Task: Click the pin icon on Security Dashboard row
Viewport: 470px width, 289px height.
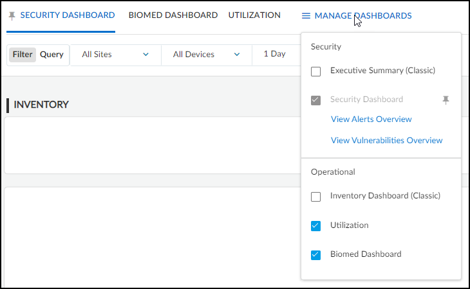Action: point(446,100)
